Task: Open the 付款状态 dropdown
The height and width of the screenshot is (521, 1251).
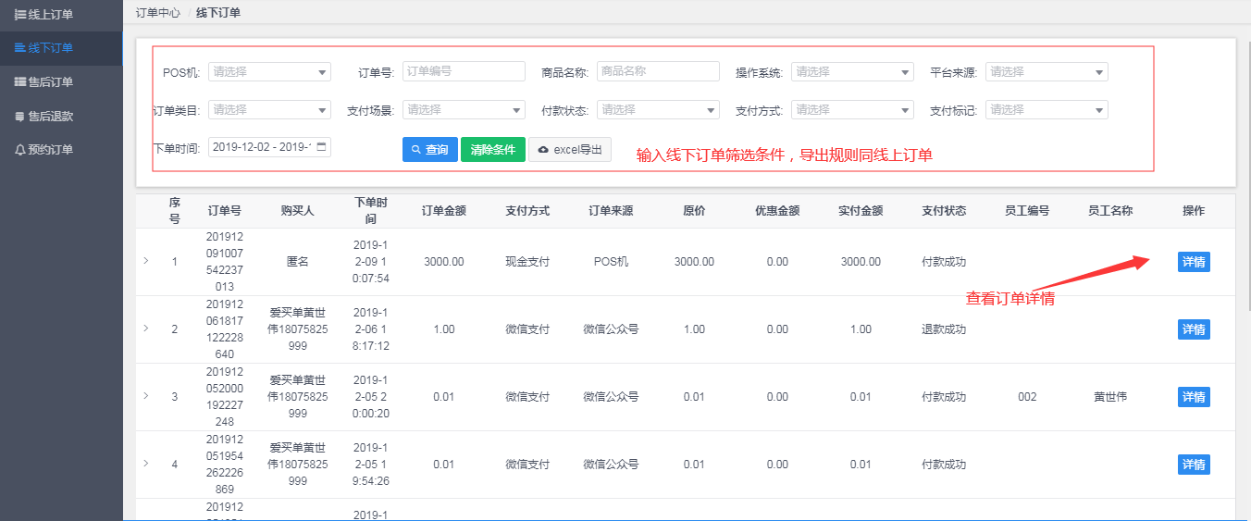Action: [658, 109]
